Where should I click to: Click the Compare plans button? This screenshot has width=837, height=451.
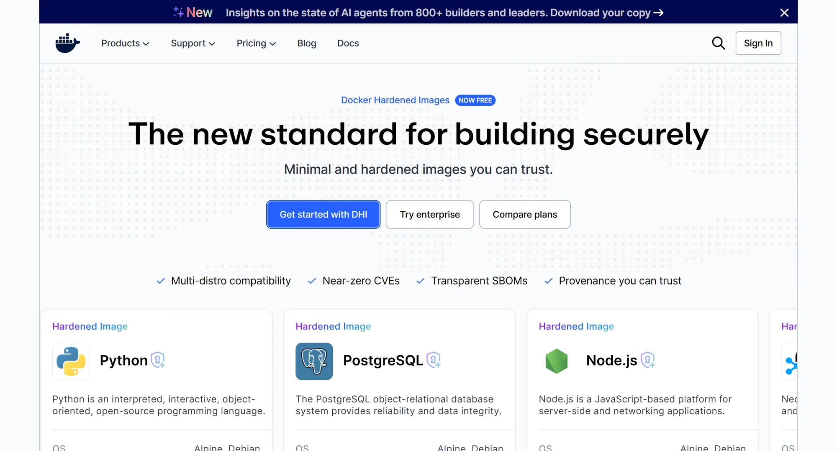point(525,214)
